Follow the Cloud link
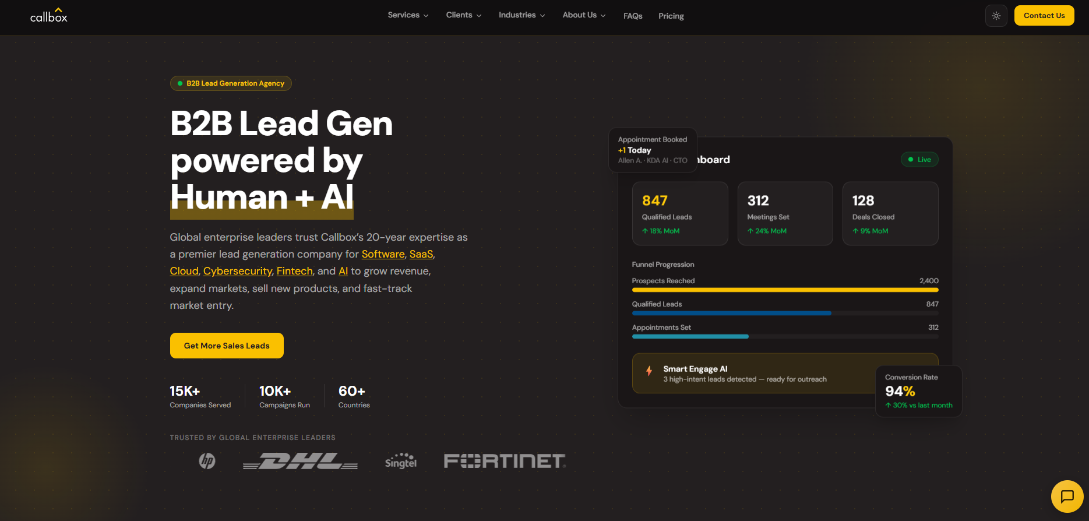The width and height of the screenshot is (1089, 521). 184,271
